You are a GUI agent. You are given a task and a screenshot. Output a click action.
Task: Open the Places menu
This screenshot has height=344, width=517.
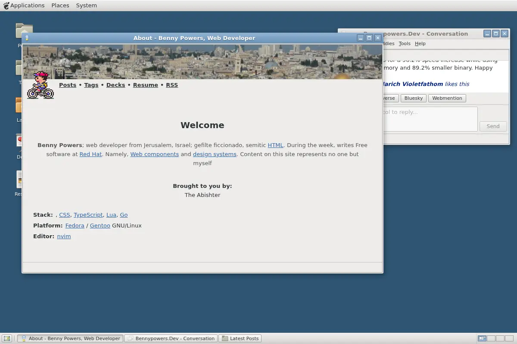pos(60,6)
